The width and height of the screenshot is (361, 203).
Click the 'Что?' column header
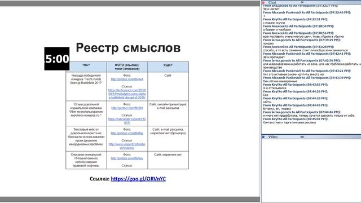[x=86, y=67]
